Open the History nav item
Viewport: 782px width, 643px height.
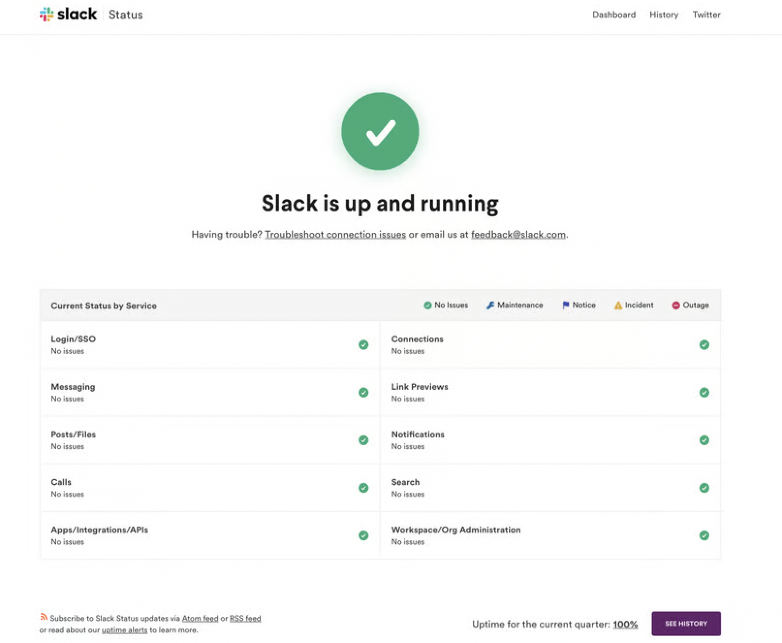pos(664,15)
